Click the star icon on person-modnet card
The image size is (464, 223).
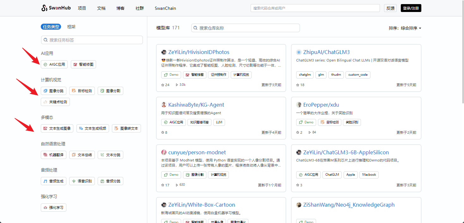click(163, 185)
